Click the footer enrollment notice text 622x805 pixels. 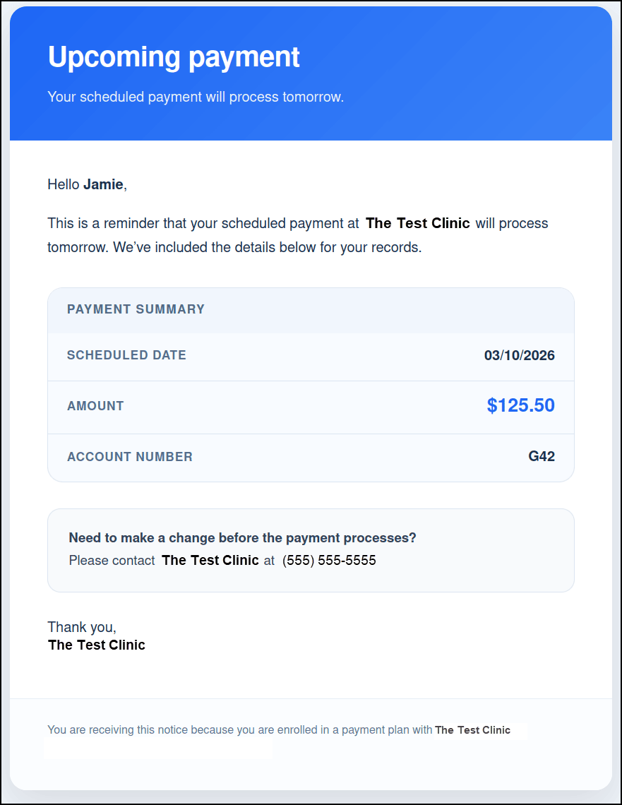point(239,730)
